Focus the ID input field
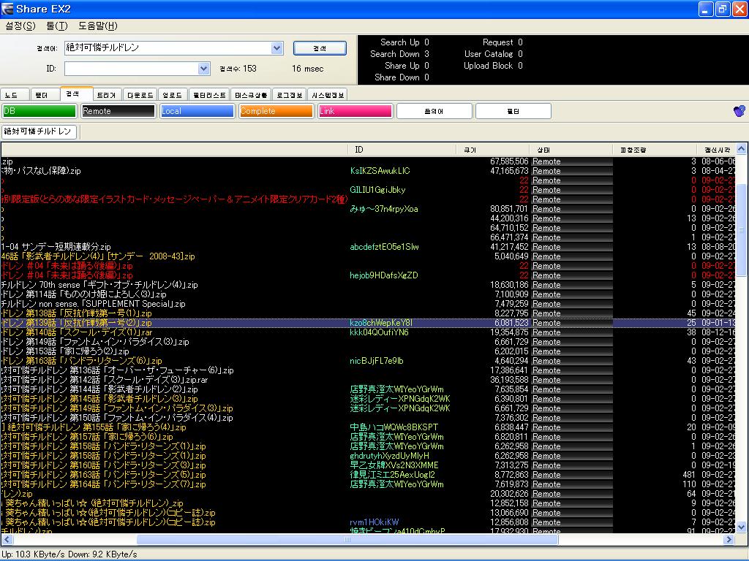749x561 pixels. tap(132, 69)
